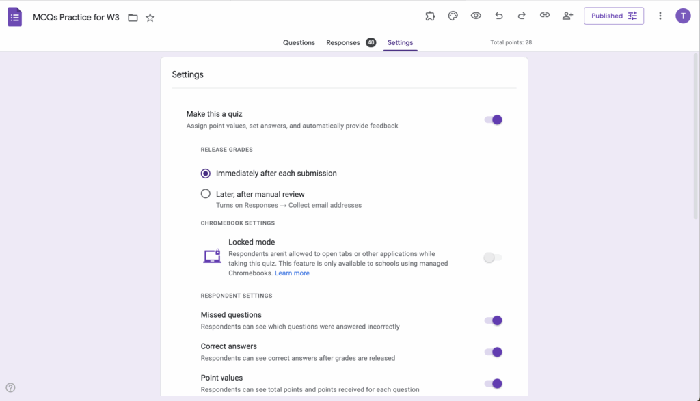The width and height of the screenshot is (700, 401).
Task: Click the redo arrow icon
Action: pos(522,16)
